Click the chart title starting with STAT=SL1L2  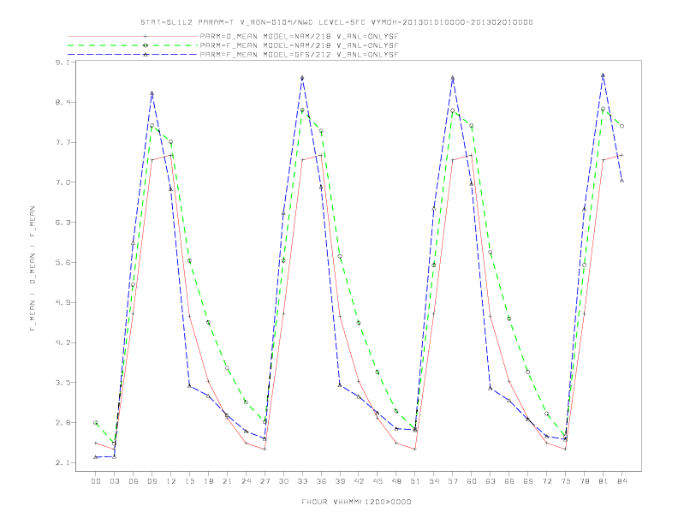tap(336, 22)
